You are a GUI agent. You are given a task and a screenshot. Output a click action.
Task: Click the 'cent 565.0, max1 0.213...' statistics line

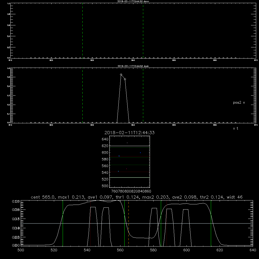[136, 197]
